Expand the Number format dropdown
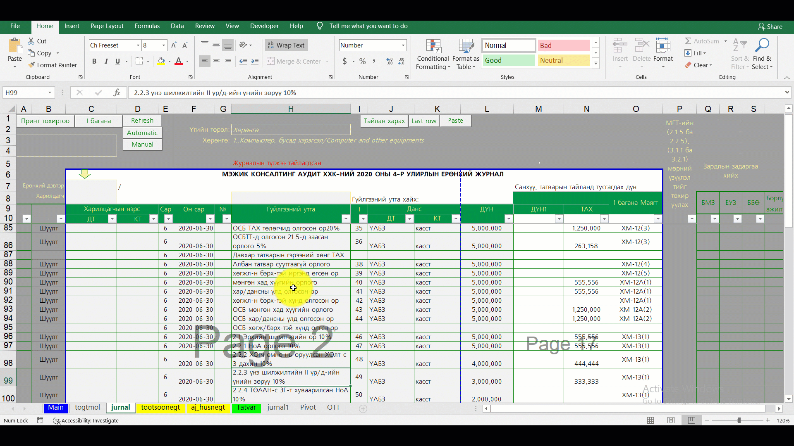 [x=403, y=45]
